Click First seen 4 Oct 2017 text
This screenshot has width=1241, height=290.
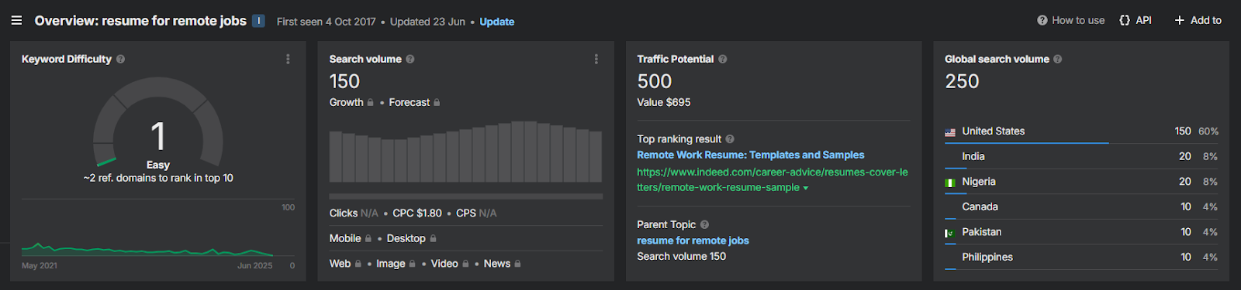(326, 22)
